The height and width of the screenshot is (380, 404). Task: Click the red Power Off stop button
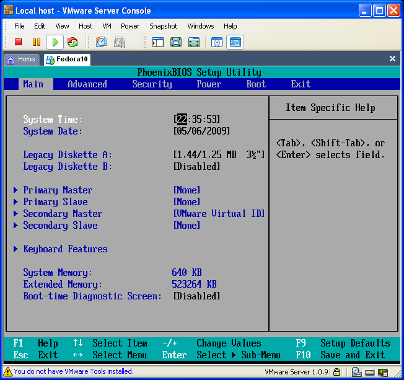18,42
